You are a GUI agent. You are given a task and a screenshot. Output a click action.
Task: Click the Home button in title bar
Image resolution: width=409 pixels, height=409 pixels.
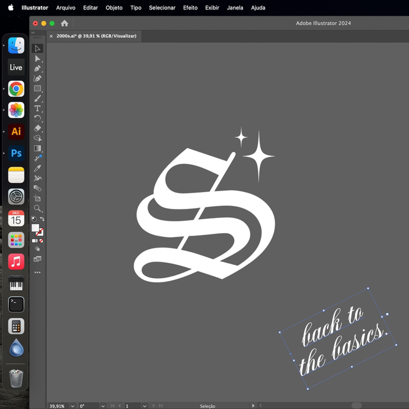click(x=64, y=23)
